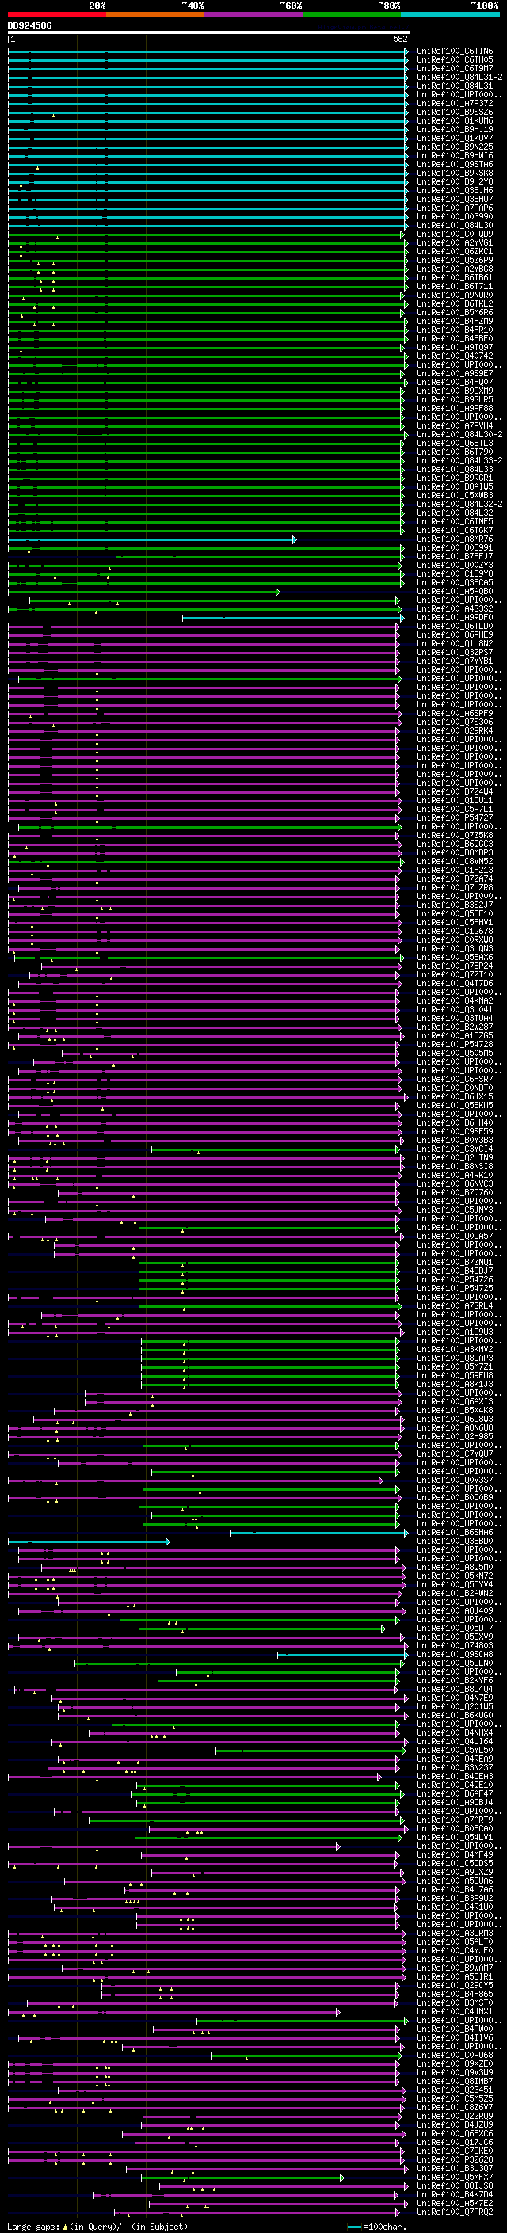The image size is (507, 2233).
Task: Click the UniRef100_B9H2Y8 label
Action: click(x=455, y=182)
